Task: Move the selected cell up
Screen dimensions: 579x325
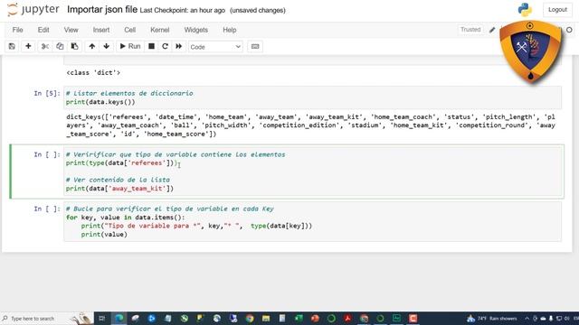Action: pos(92,46)
